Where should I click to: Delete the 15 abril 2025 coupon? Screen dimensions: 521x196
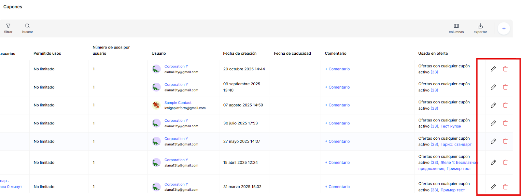click(505, 162)
